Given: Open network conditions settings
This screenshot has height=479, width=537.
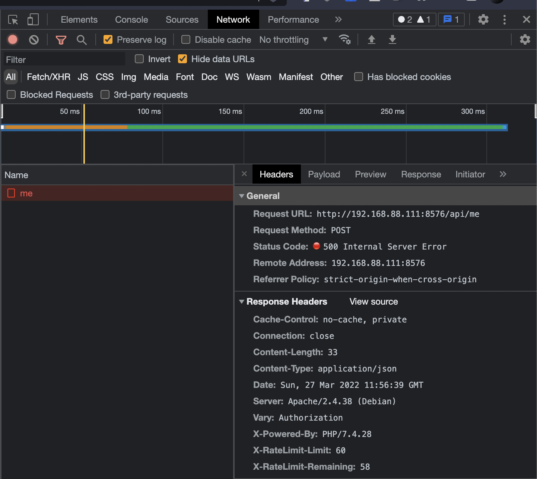Looking at the screenshot, I should coord(345,39).
